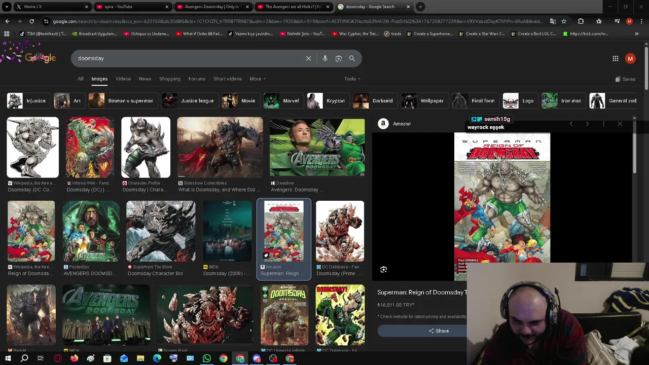The image size is (649, 365).
Task: Open Amazon source link in preview header
Action: coord(394,124)
